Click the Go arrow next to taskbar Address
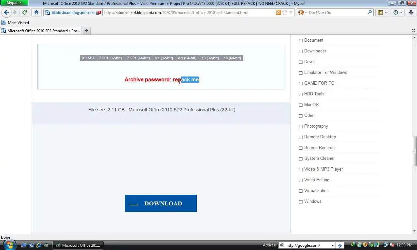The image size is (417, 250). pyautogui.click(x=340, y=245)
